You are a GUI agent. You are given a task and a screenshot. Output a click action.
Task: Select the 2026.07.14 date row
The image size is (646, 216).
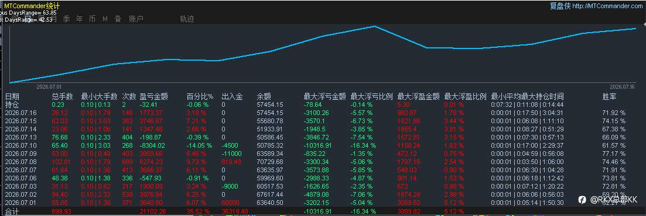[x=21, y=129]
